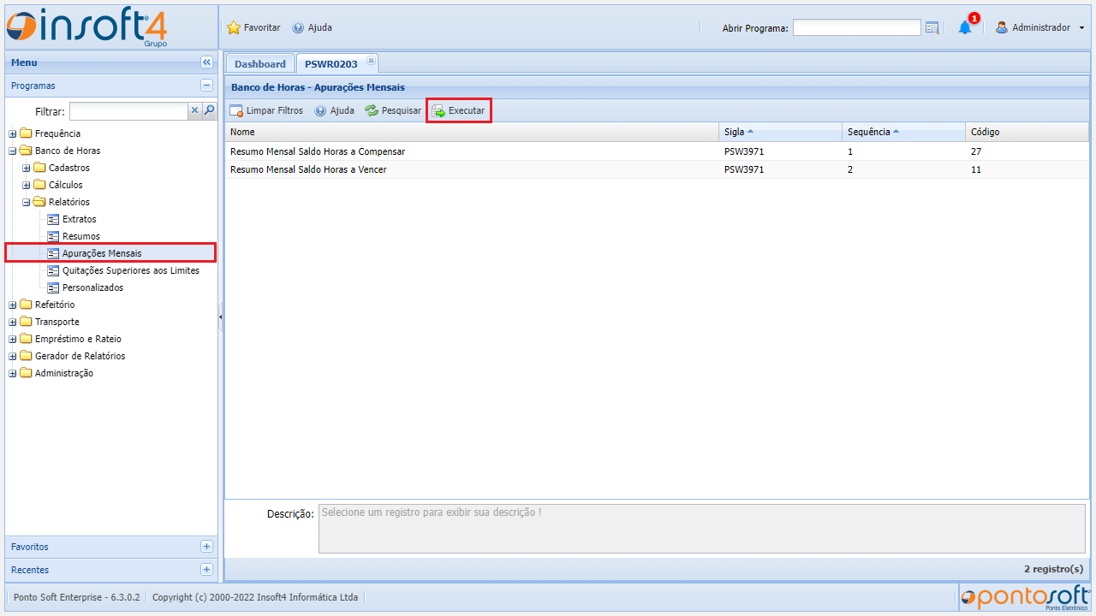Clear the Filtrar field with X icon

point(194,110)
